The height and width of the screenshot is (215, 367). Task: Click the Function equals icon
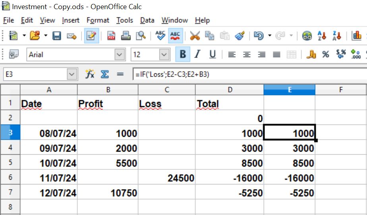(120, 74)
